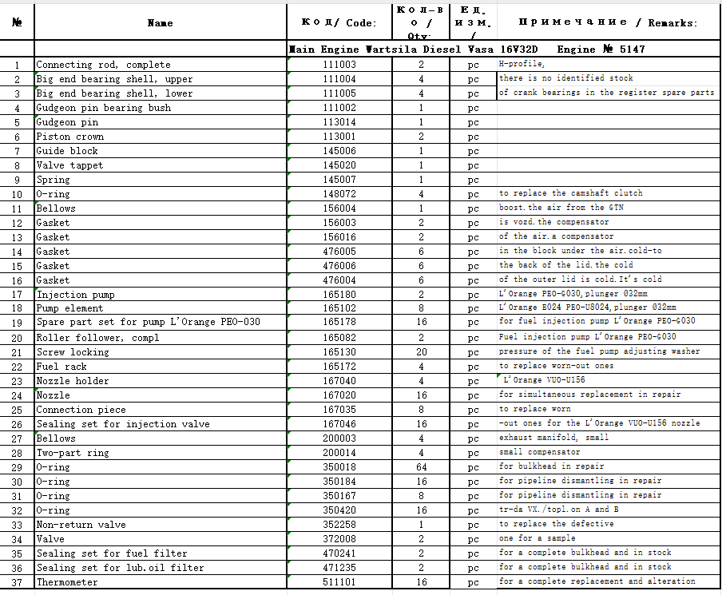Select the quantity 64 cell

point(421,467)
